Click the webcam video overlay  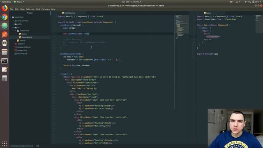point(235,128)
